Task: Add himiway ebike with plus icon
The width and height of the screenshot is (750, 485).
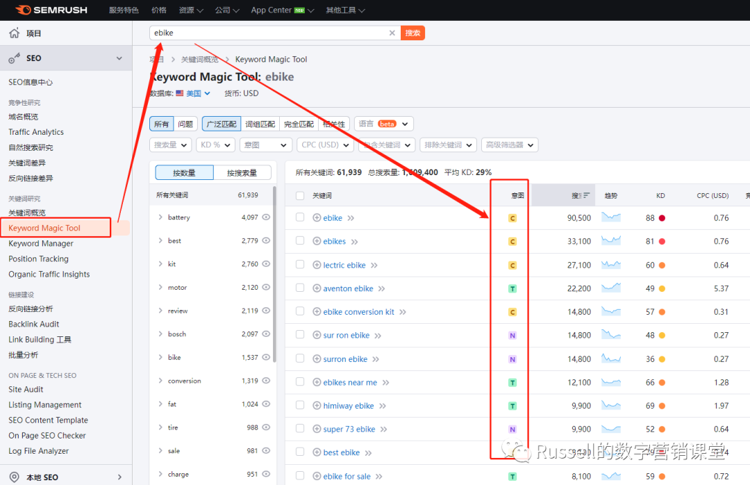Action: coord(317,406)
